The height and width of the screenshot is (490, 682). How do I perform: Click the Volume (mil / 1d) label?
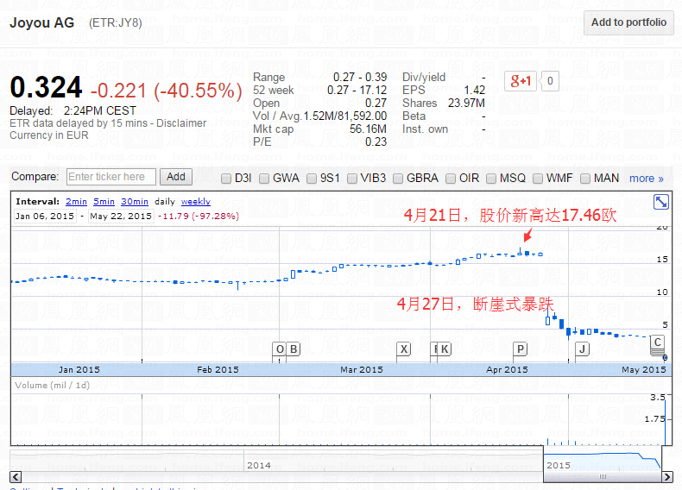click(x=52, y=386)
